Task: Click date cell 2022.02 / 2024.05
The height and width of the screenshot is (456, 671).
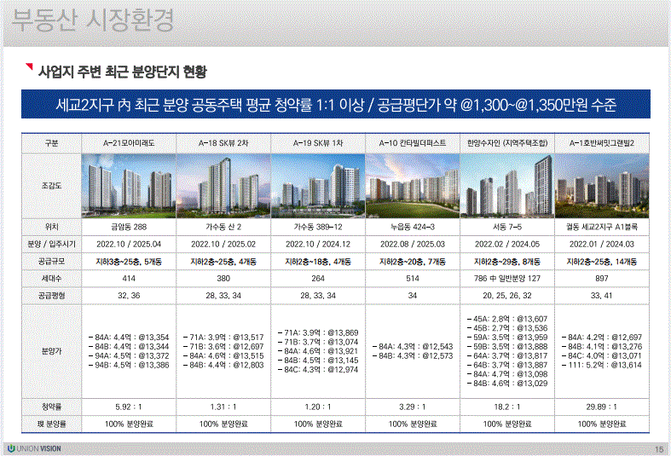Action: coord(507,245)
